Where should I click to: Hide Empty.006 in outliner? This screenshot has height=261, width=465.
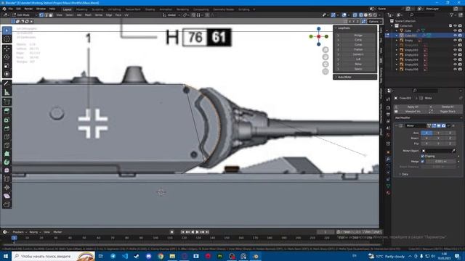pos(455,70)
